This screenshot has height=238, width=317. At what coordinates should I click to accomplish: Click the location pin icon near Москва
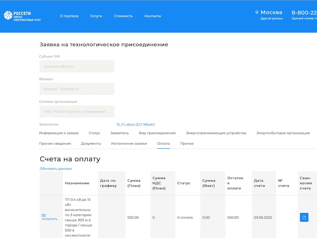[257, 12]
